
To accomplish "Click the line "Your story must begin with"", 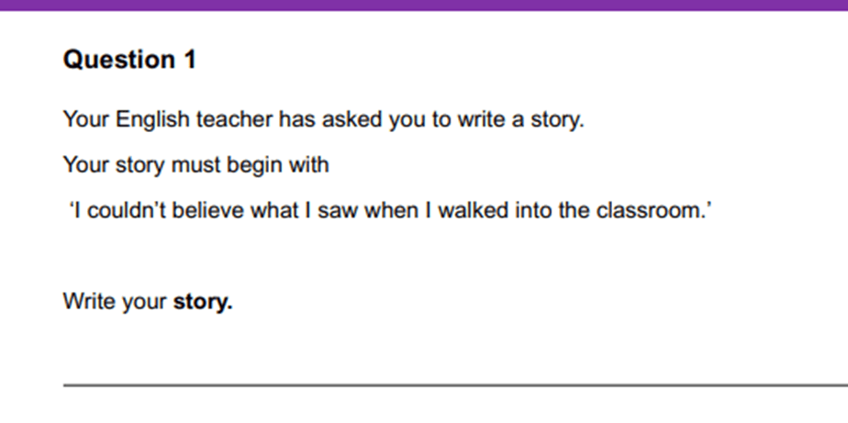I will click(x=195, y=166).
